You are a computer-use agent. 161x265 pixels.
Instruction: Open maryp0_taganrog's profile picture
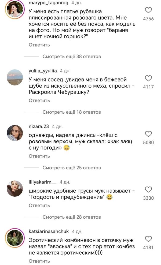click(14, 8)
